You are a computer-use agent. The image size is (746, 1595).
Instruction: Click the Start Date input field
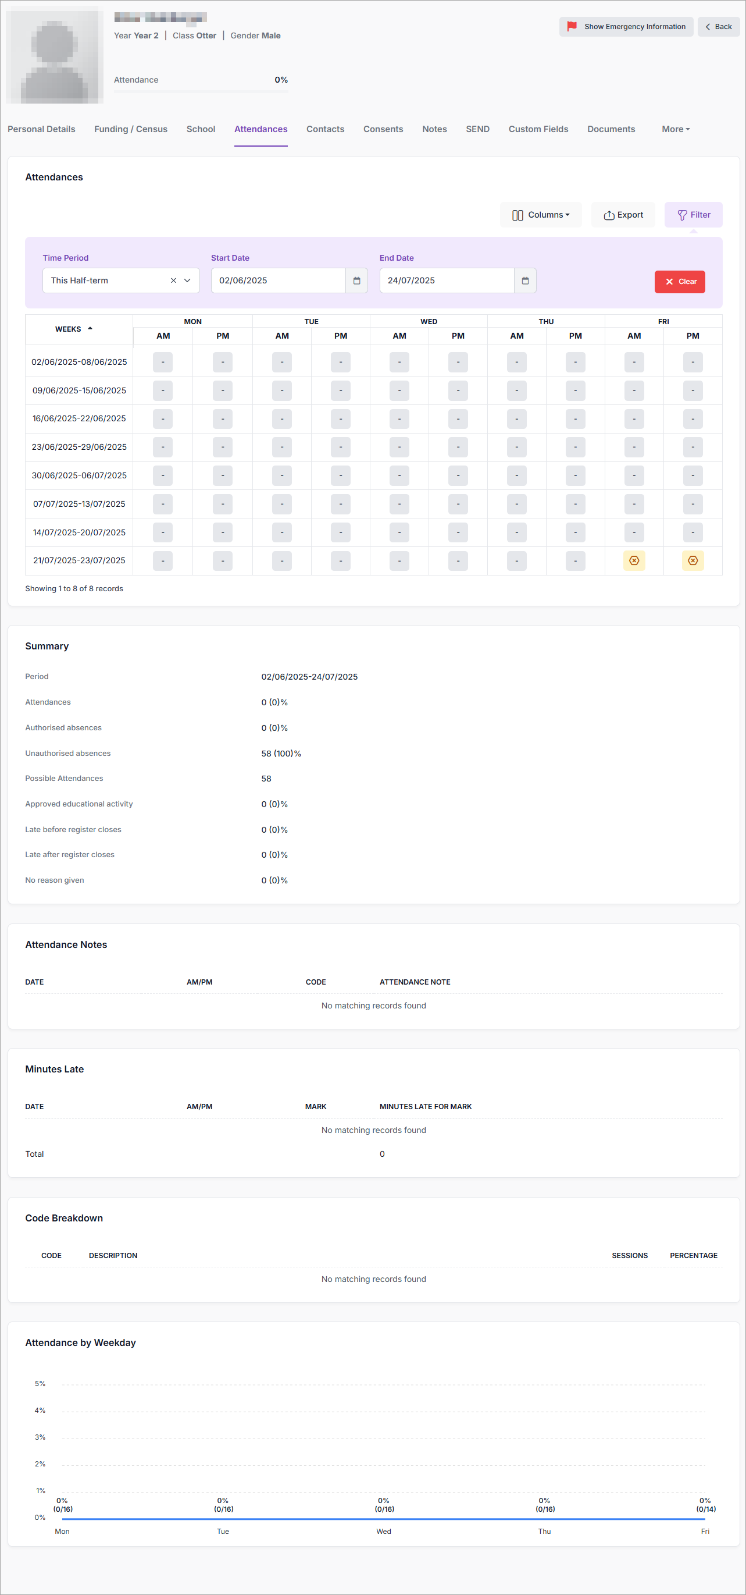coord(278,280)
